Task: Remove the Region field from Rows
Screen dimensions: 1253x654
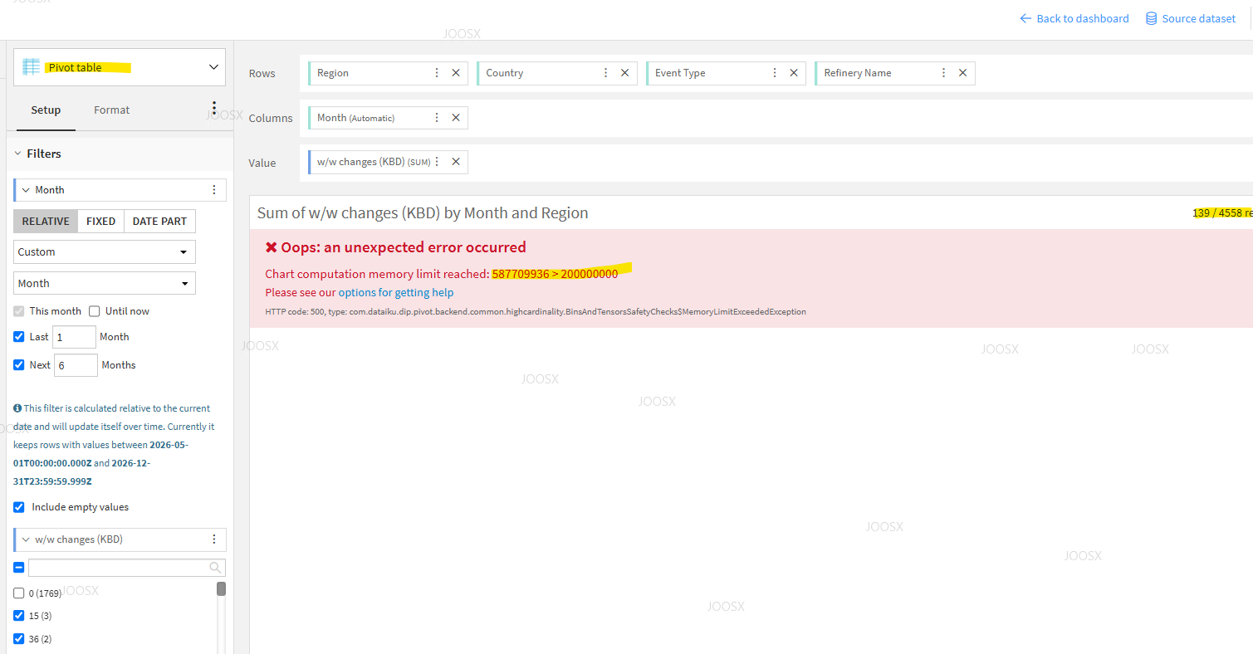Action: tap(456, 73)
